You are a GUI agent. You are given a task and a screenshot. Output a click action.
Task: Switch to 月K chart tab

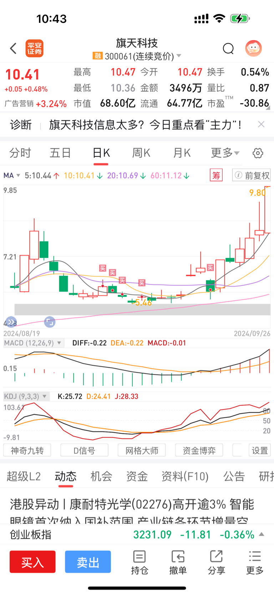[x=182, y=153]
